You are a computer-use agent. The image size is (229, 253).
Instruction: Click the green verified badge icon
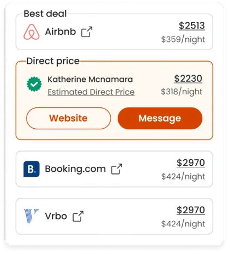click(34, 84)
